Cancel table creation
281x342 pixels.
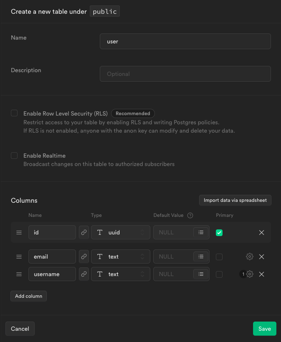(20, 329)
